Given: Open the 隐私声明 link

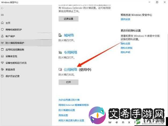Looking at the screenshot, I should 126,52.
